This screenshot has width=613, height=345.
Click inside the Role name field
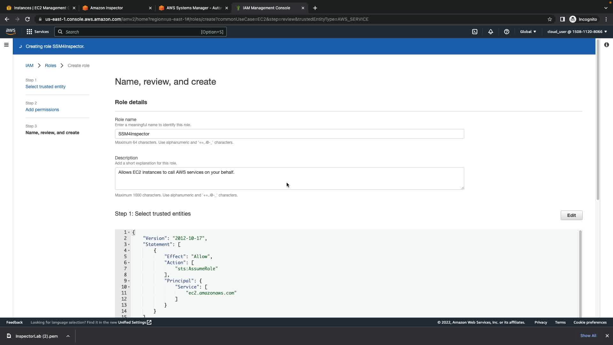(x=289, y=134)
